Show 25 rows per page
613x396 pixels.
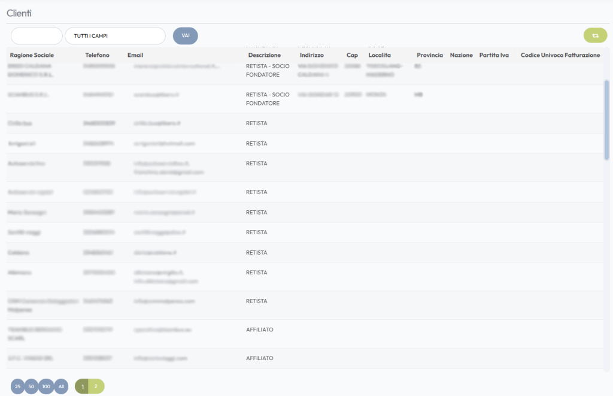coord(17,387)
